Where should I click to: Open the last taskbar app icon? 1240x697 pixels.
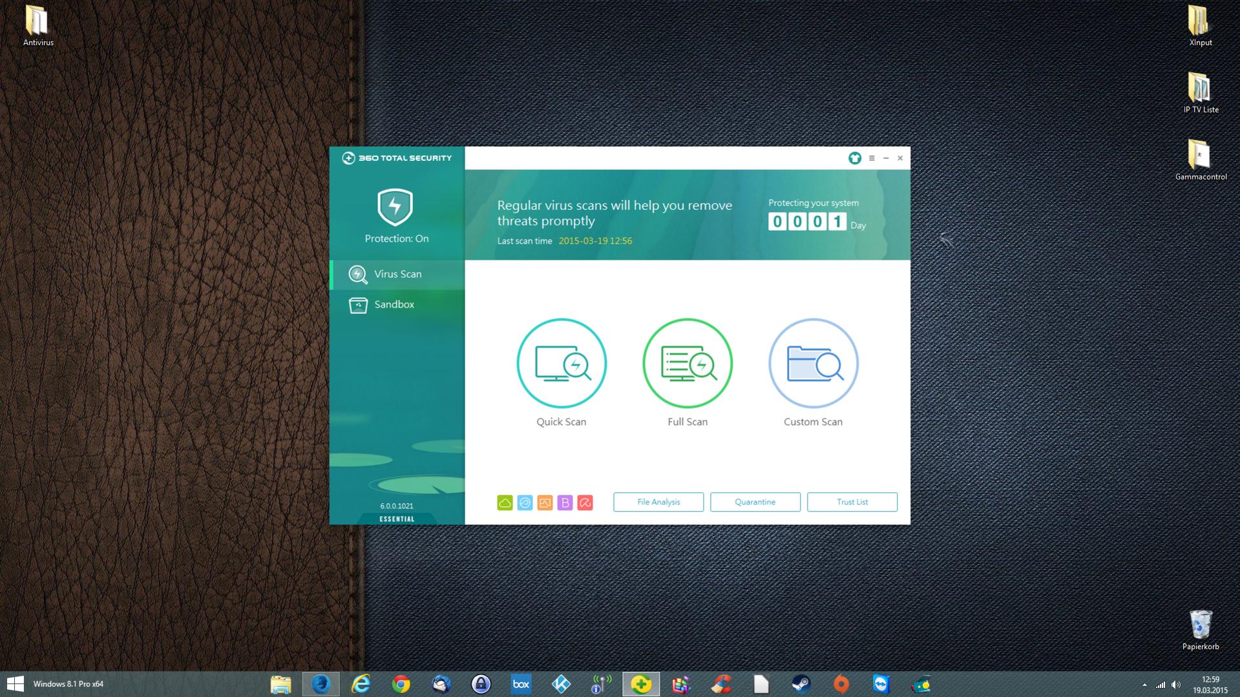pyautogui.click(x=921, y=684)
